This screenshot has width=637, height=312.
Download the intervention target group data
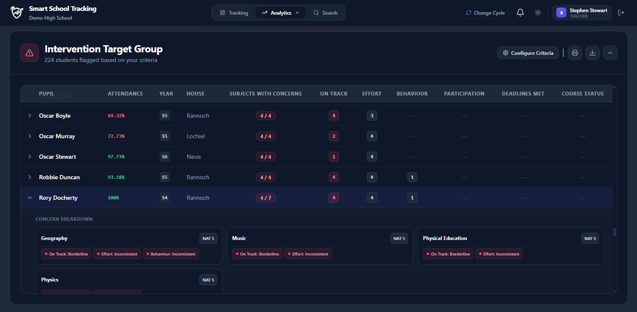(592, 53)
